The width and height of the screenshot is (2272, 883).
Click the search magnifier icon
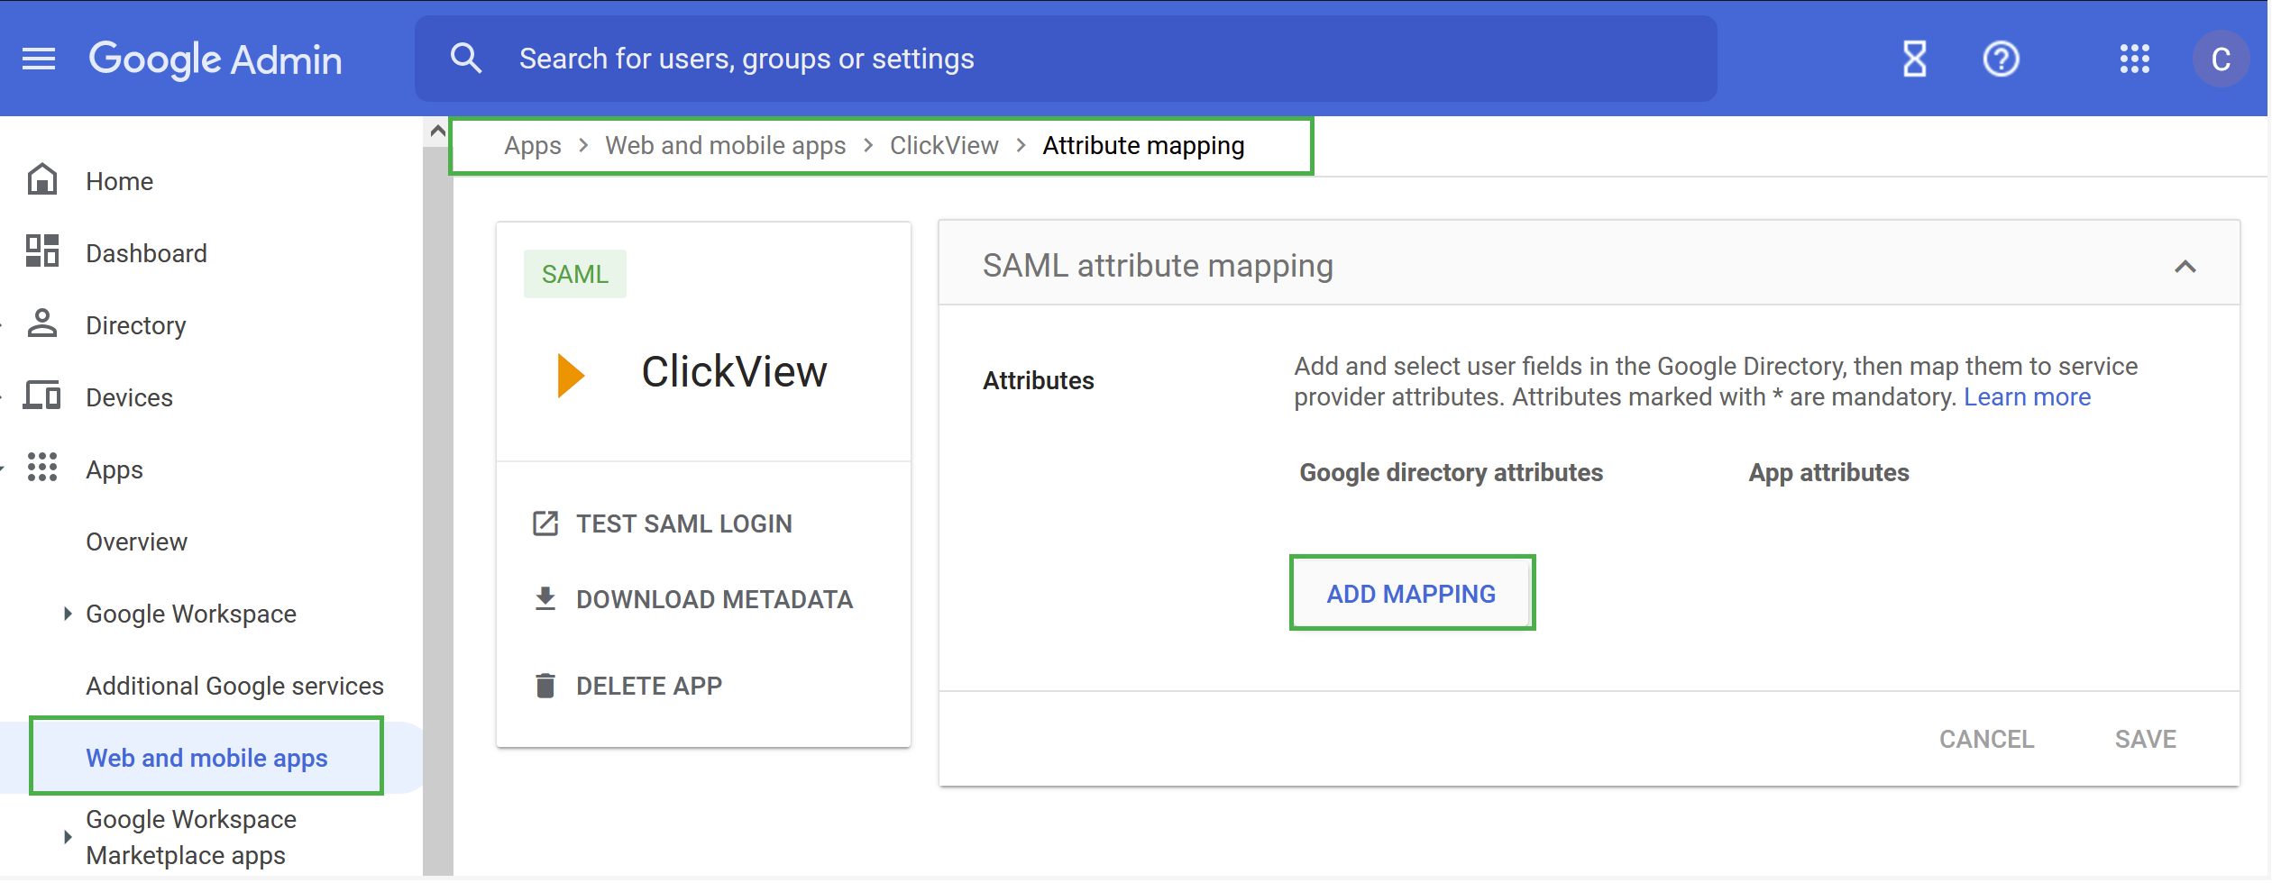(x=466, y=59)
